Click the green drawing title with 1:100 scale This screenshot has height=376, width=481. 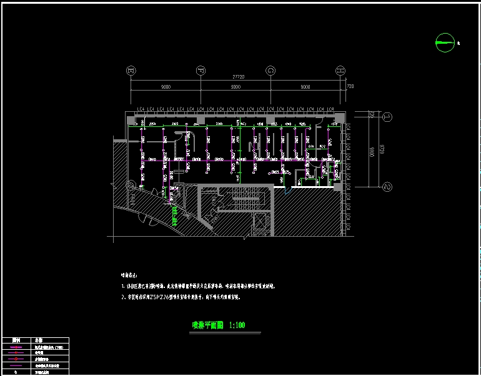pyautogui.click(x=218, y=325)
